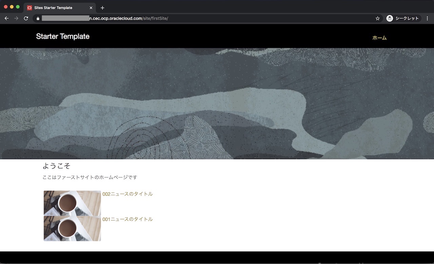Click the URL address bar field
The image size is (434, 264).
tap(203, 18)
